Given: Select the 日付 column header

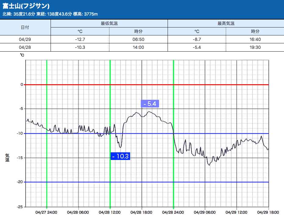Looking at the screenshot, I should (25, 27).
